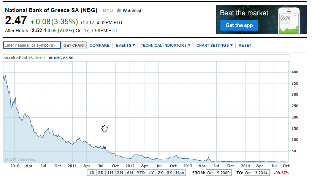312x177 pixels.
Task: Select the 5Y time range
Action: pos(169,172)
